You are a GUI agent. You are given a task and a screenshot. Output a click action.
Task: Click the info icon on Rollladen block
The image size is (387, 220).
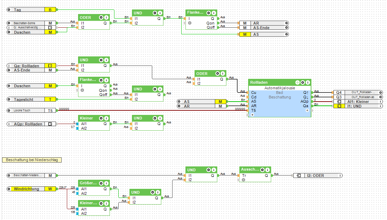click(x=308, y=82)
